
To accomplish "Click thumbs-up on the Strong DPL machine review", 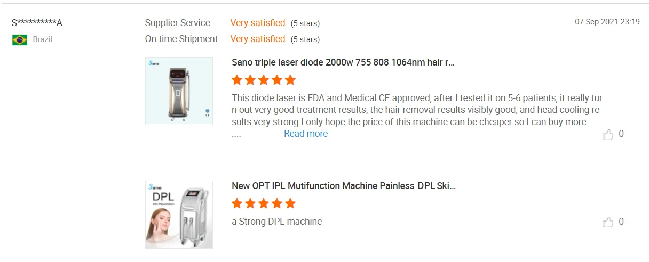I will 607,222.
